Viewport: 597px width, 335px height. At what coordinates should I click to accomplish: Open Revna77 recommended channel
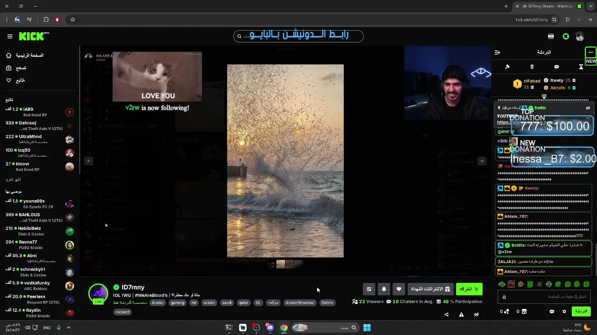click(x=40, y=245)
